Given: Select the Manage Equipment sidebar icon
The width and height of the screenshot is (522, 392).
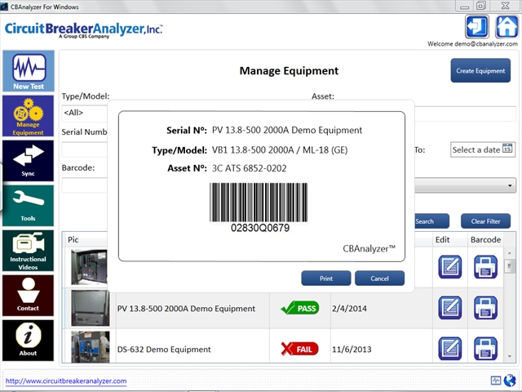Looking at the screenshot, I should tap(29, 116).
